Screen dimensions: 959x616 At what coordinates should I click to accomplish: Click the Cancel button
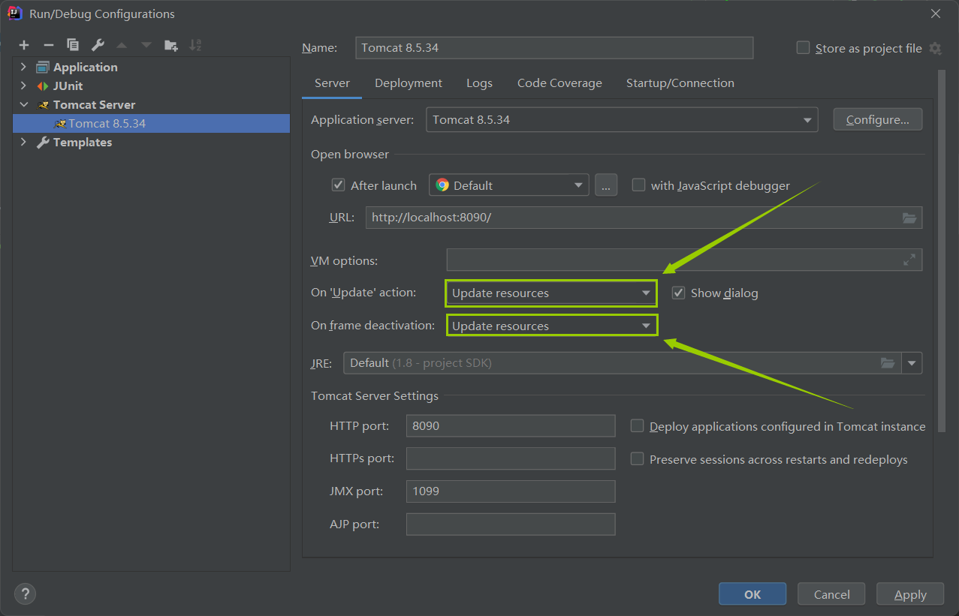click(831, 594)
